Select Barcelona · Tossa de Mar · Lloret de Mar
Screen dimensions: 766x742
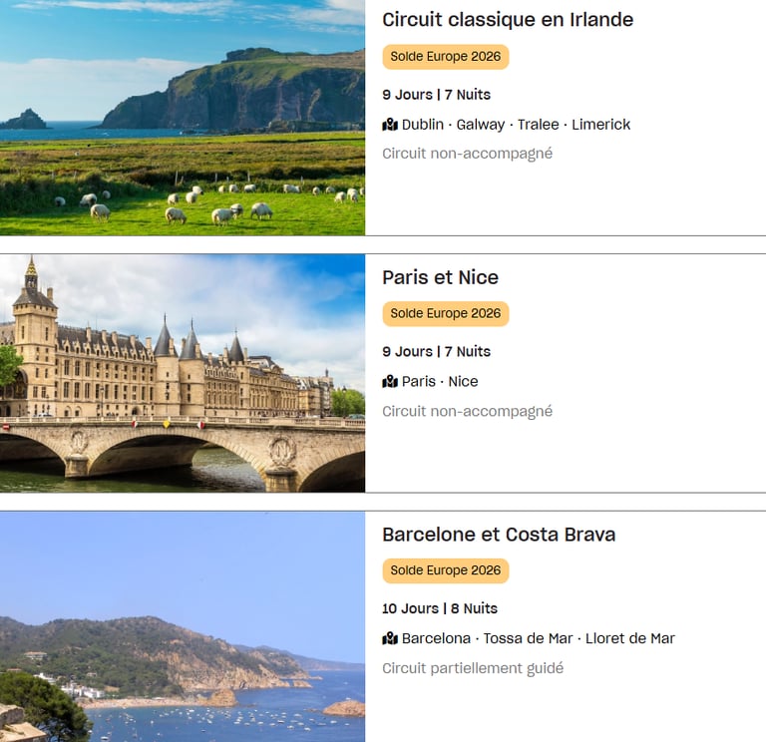point(538,639)
